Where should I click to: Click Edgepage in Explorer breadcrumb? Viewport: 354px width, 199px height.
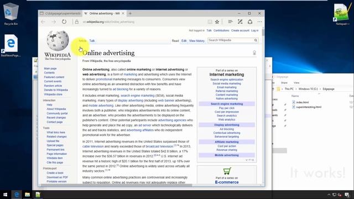(328, 89)
